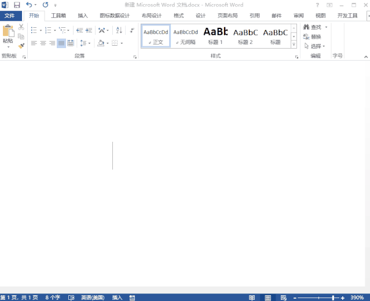370x301 pixels.
Task: Open the 文件 tab
Action: coord(10,16)
